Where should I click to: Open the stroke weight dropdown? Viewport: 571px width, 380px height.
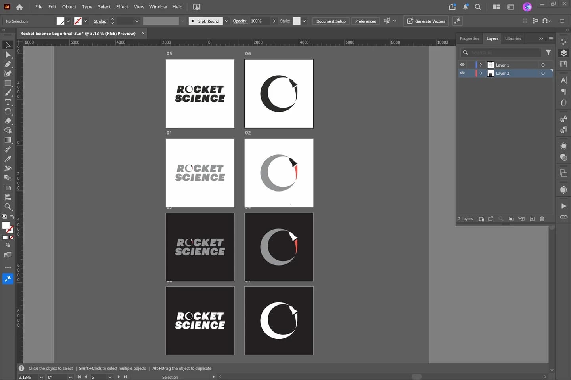point(137,21)
